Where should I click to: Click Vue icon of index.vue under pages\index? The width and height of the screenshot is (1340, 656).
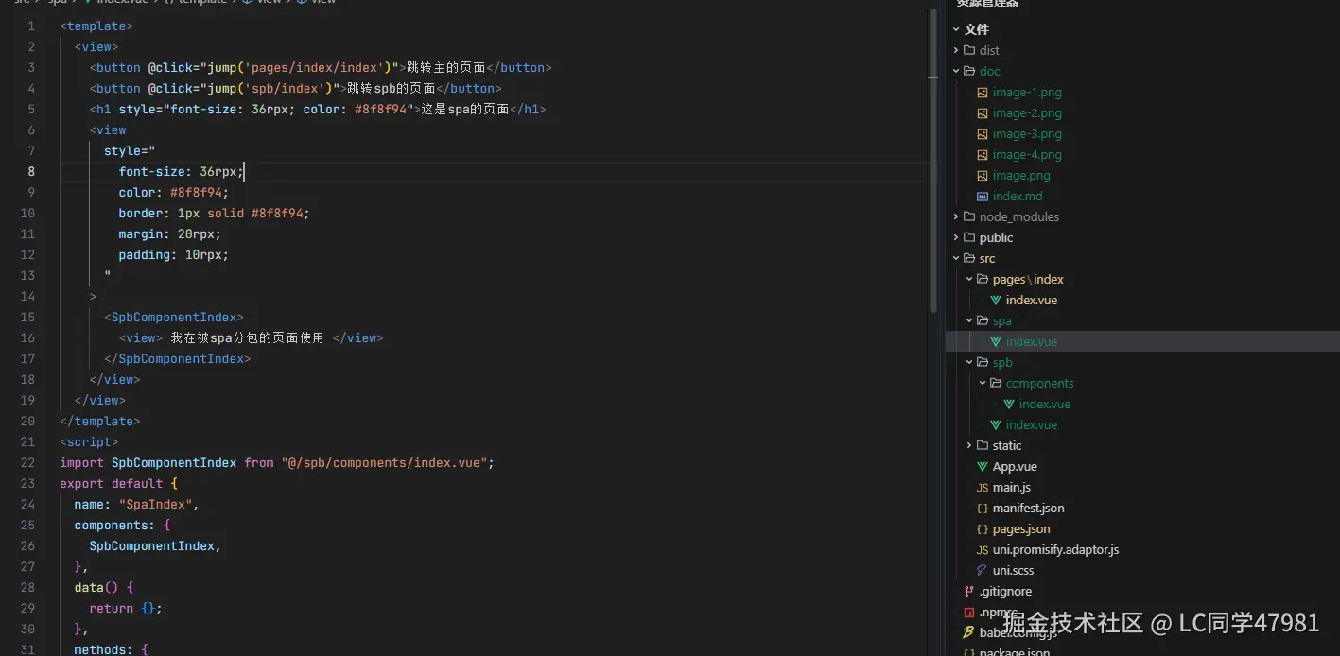tap(996, 300)
